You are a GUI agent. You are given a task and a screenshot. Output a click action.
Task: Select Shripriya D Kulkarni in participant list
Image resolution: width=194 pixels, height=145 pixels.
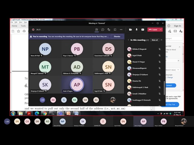coord(144,75)
